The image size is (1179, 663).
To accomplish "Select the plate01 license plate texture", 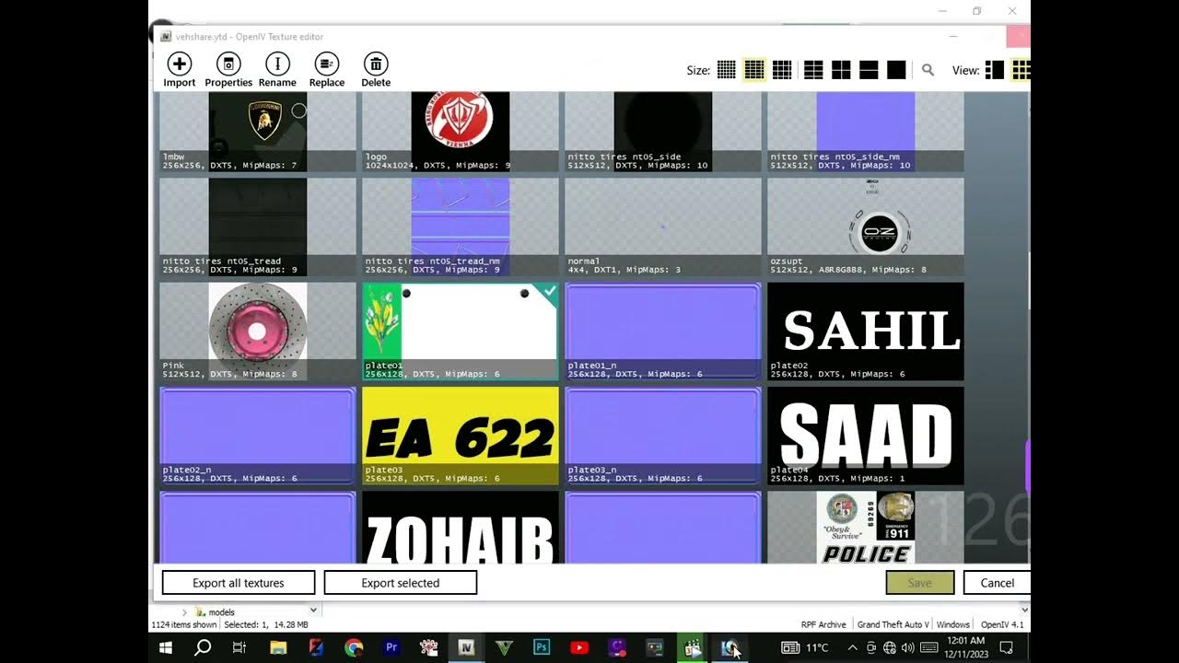I will coord(461,331).
